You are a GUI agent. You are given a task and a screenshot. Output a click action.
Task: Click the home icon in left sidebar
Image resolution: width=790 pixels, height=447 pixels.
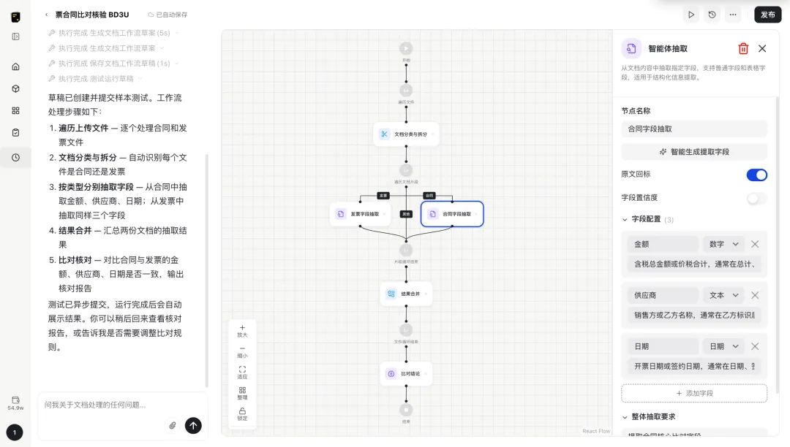(15, 66)
